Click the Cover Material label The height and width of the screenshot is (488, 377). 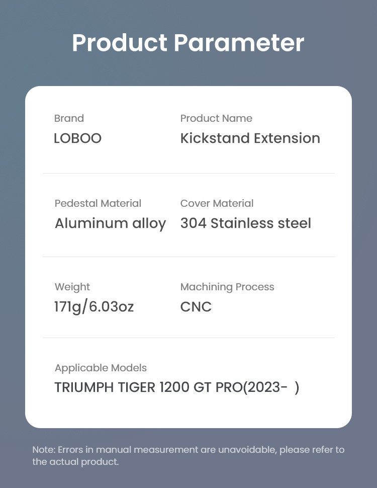click(x=217, y=203)
